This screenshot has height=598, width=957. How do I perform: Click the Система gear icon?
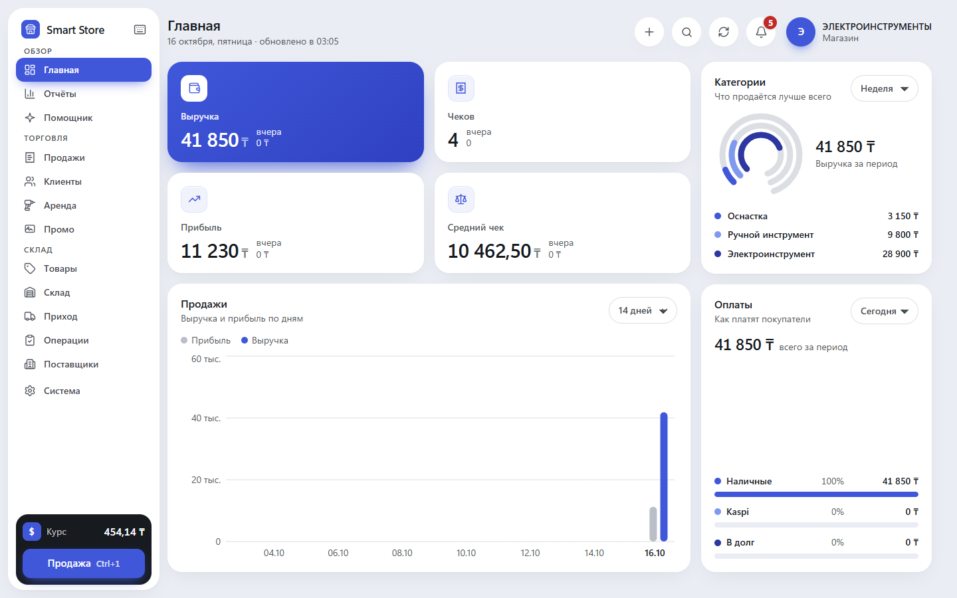30,391
